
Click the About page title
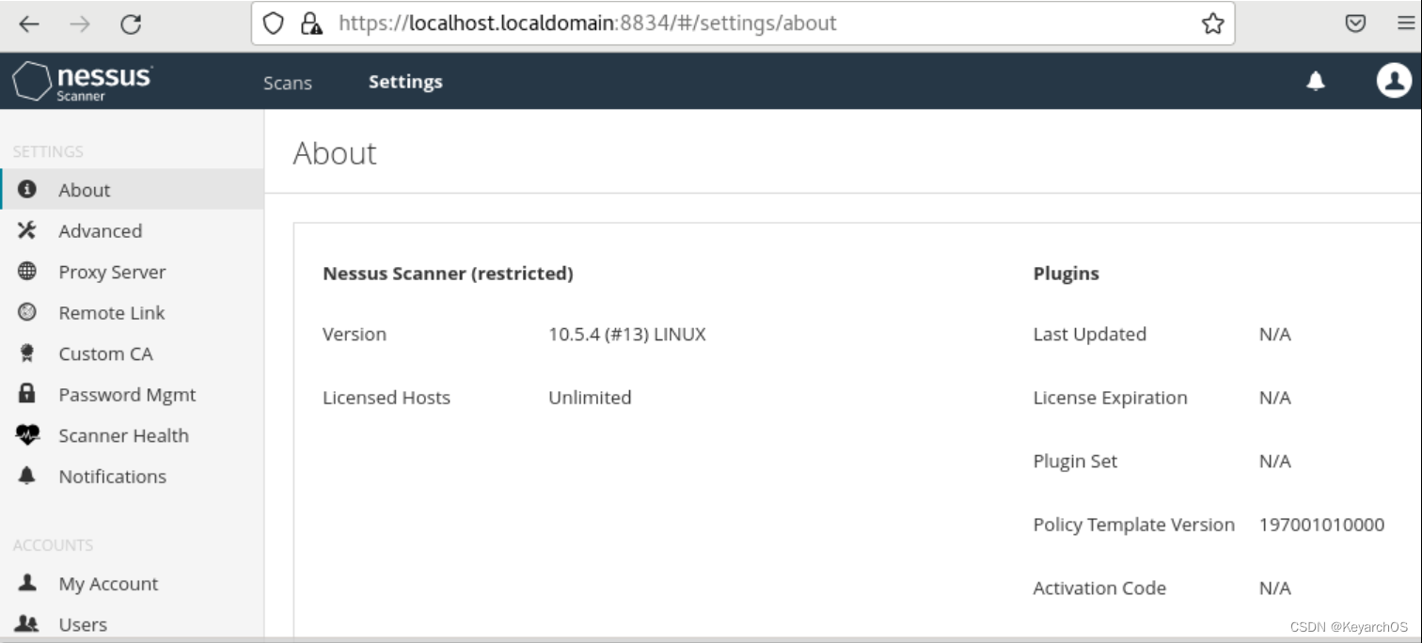click(335, 153)
